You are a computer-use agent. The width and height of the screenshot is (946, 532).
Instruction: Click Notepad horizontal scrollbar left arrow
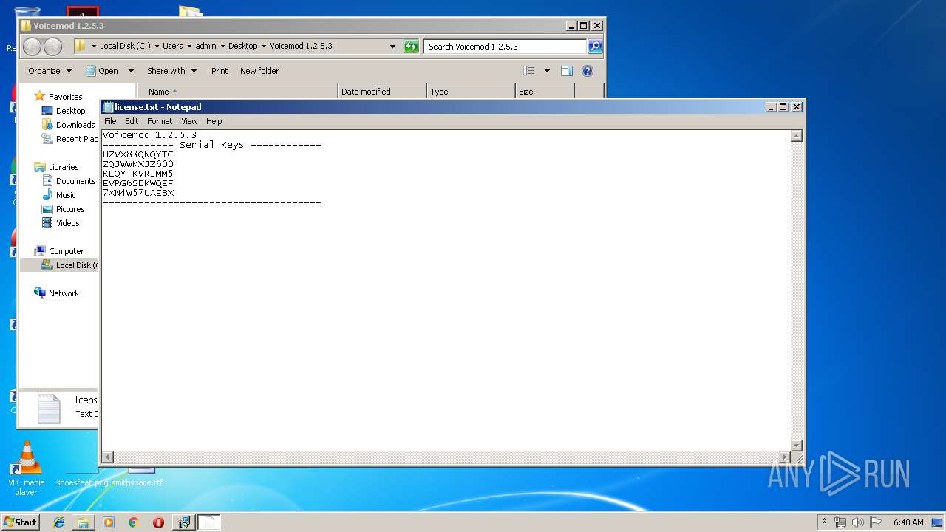[x=108, y=457]
